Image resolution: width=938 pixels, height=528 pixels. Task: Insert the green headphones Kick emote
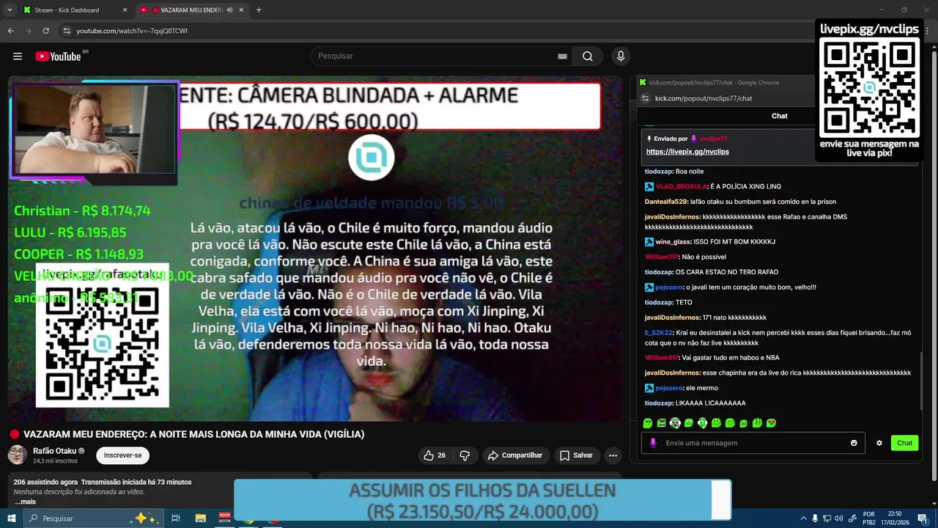[x=703, y=423]
